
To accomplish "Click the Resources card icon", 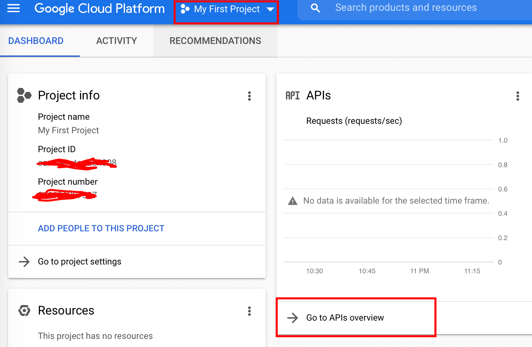I will (x=24, y=310).
